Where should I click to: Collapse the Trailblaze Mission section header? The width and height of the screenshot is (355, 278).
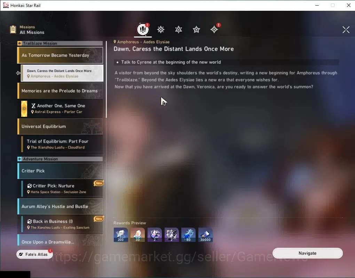60,43
